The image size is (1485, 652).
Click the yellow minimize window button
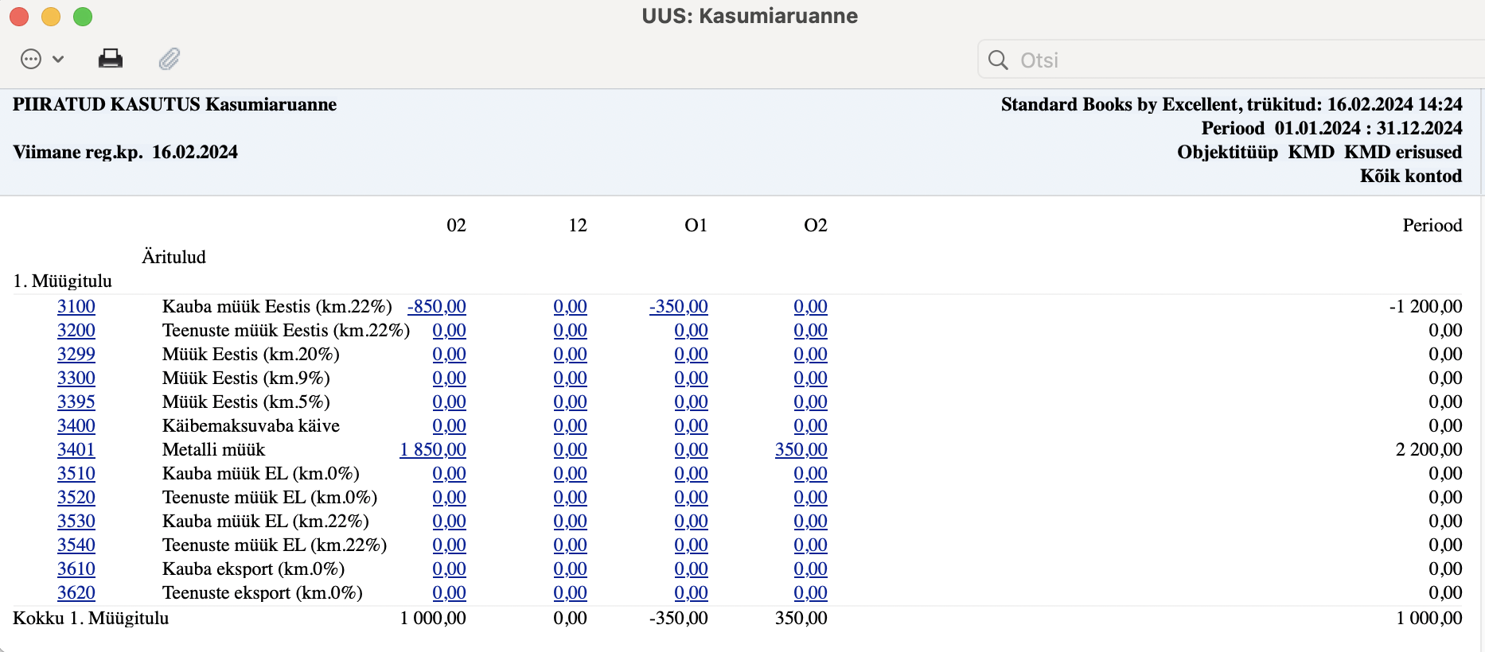click(51, 17)
